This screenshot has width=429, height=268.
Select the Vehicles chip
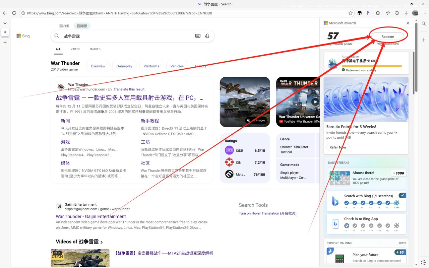point(177,66)
